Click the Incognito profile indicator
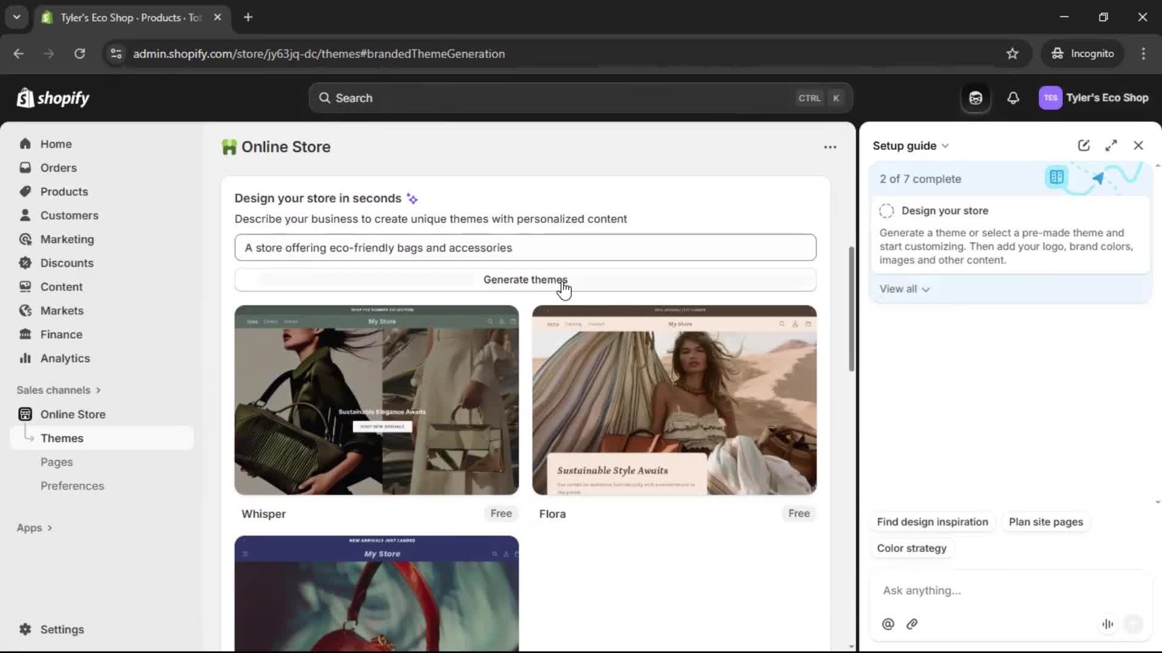 coord(1083,53)
